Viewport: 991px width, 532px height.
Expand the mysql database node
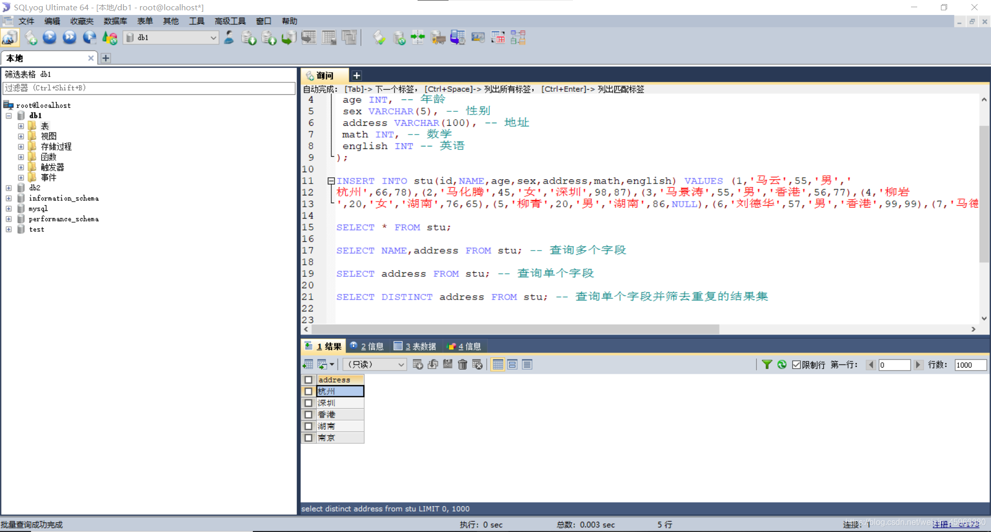[x=9, y=208]
